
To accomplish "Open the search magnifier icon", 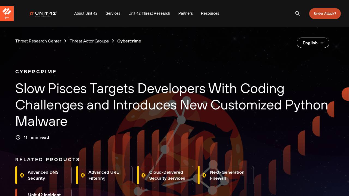I will (297, 13).
